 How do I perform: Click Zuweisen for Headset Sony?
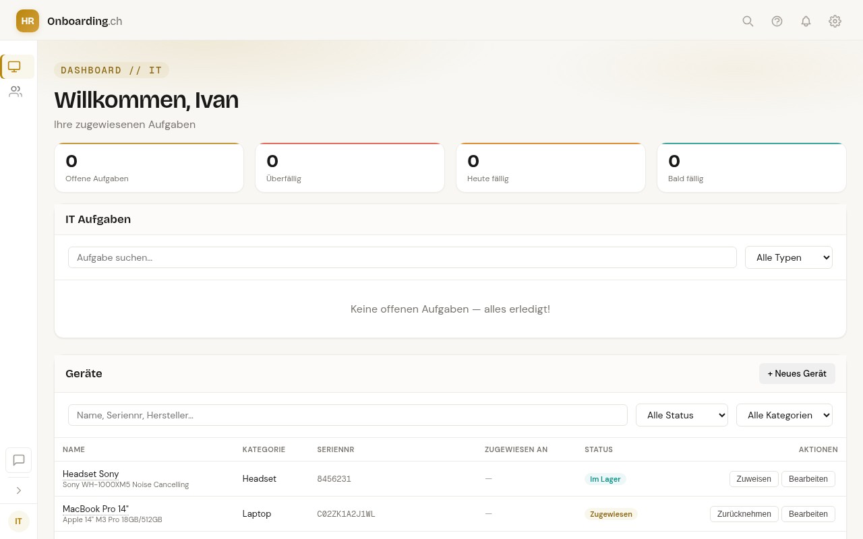pyautogui.click(x=754, y=479)
